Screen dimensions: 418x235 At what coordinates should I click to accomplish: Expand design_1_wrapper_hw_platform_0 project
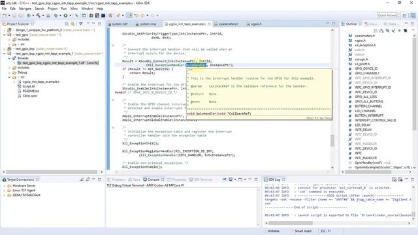click(5, 30)
